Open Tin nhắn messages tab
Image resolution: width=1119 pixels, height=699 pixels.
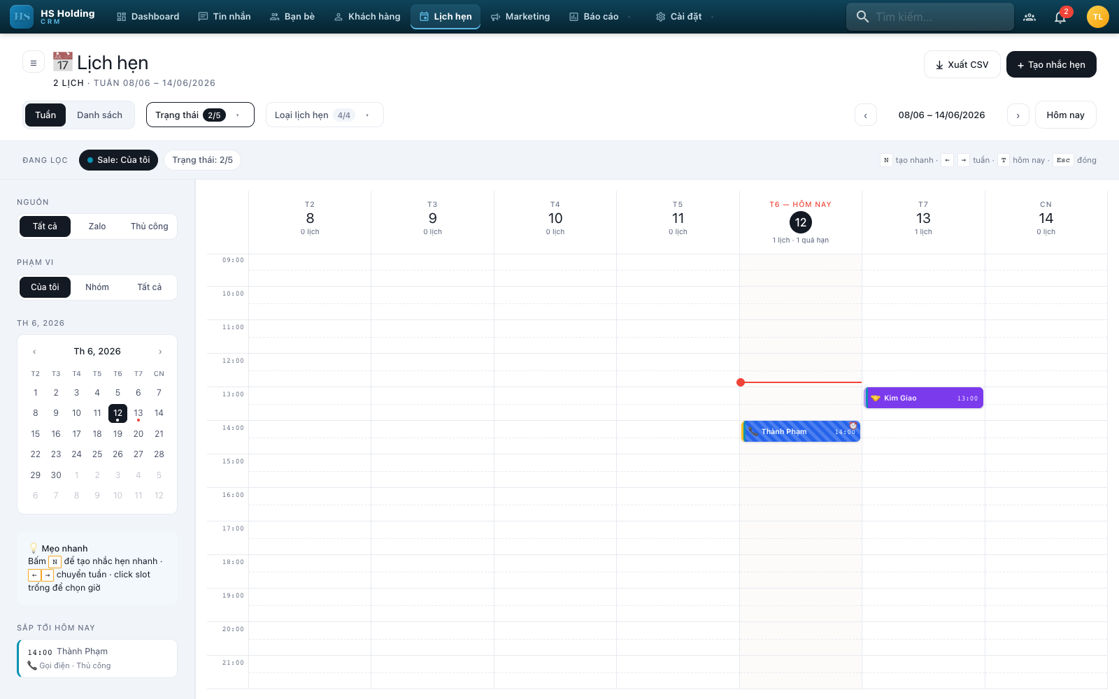[224, 16]
